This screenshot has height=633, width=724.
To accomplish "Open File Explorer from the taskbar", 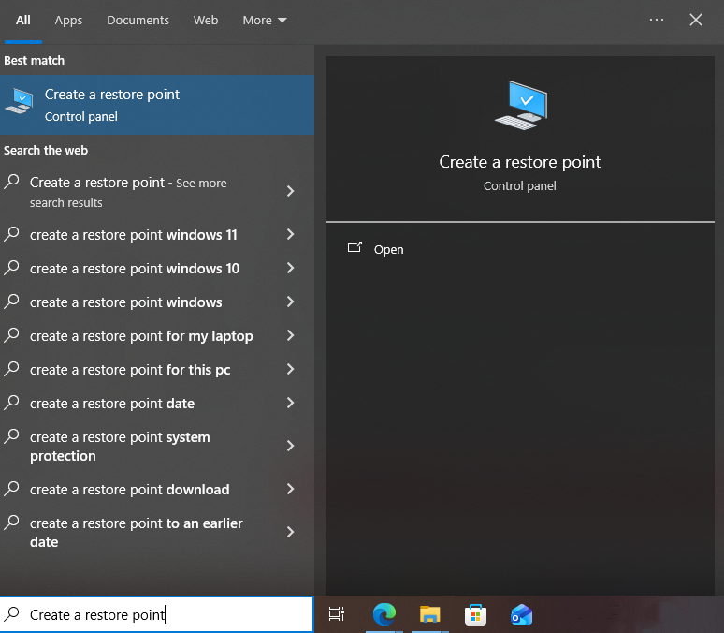I will (430, 614).
